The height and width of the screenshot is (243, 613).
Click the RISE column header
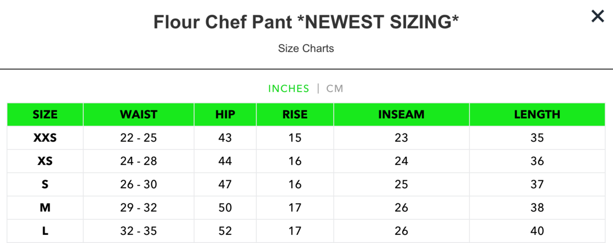tap(295, 114)
